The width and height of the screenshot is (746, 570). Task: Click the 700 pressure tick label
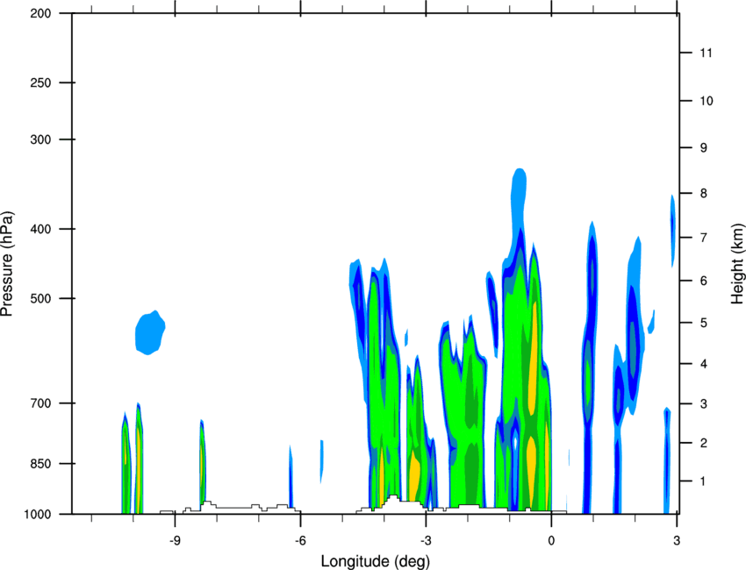pos(40,403)
